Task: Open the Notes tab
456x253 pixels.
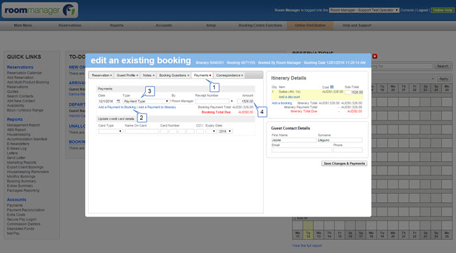Action: tap(149, 76)
